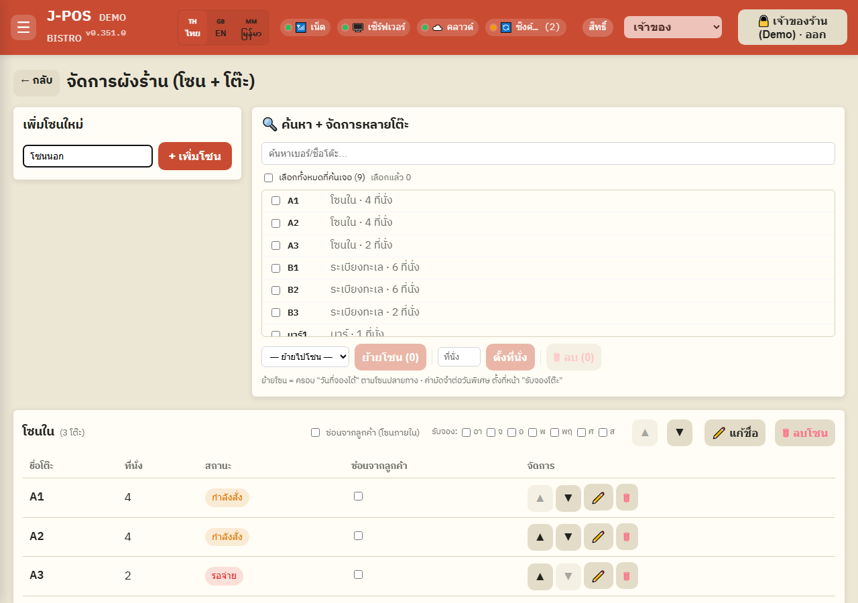Toggle hide-from-customer for zone โซนใน
Viewport: 858px width, 603px height.
point(316,433)
